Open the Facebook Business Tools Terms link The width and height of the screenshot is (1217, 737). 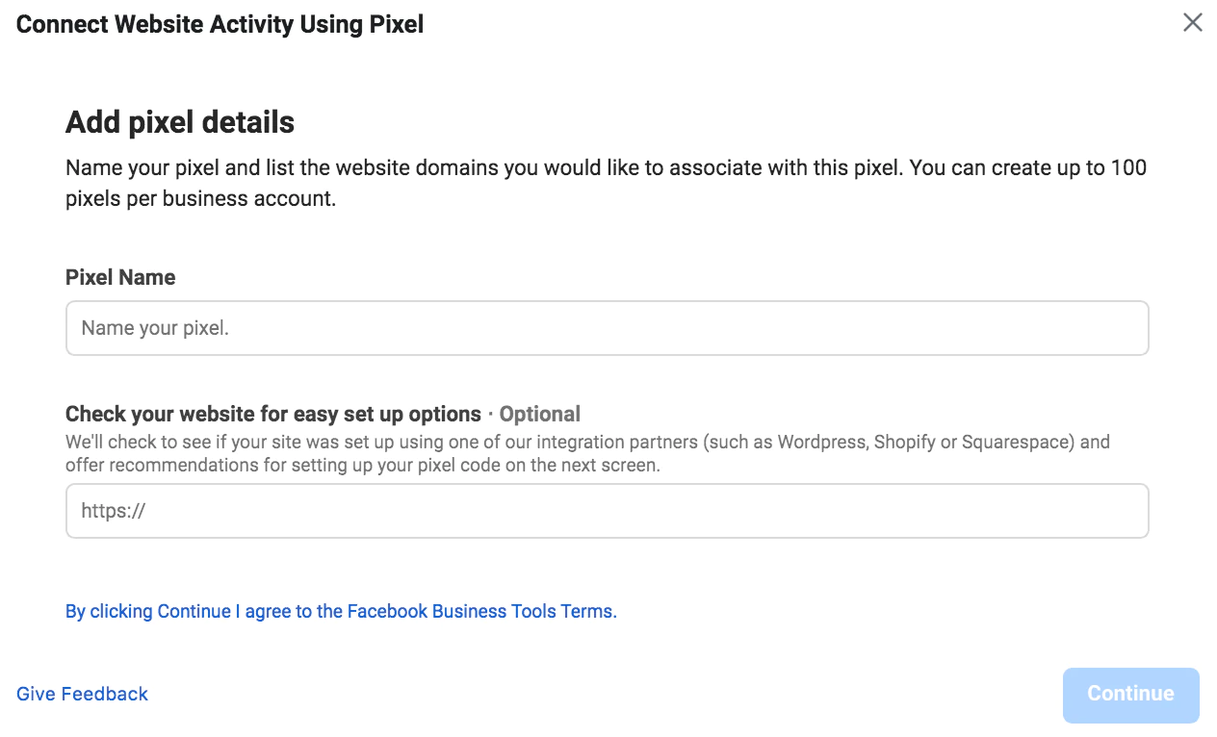(x=341, y=611)
